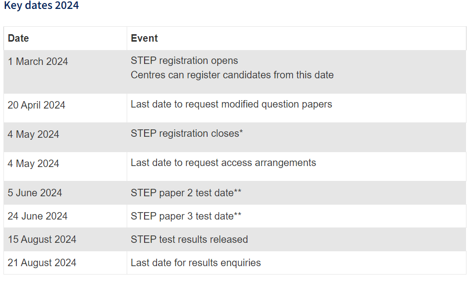The image size is (468, 282).
Task: Select the "5 June 2024" date
Action: (x=35, y=193)
